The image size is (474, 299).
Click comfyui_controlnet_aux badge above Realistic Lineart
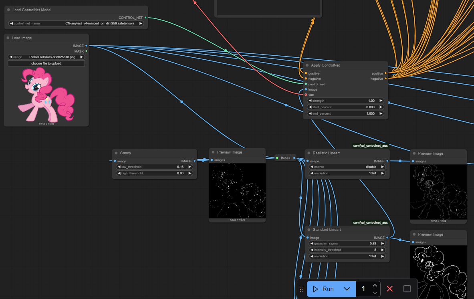point(370,146)
